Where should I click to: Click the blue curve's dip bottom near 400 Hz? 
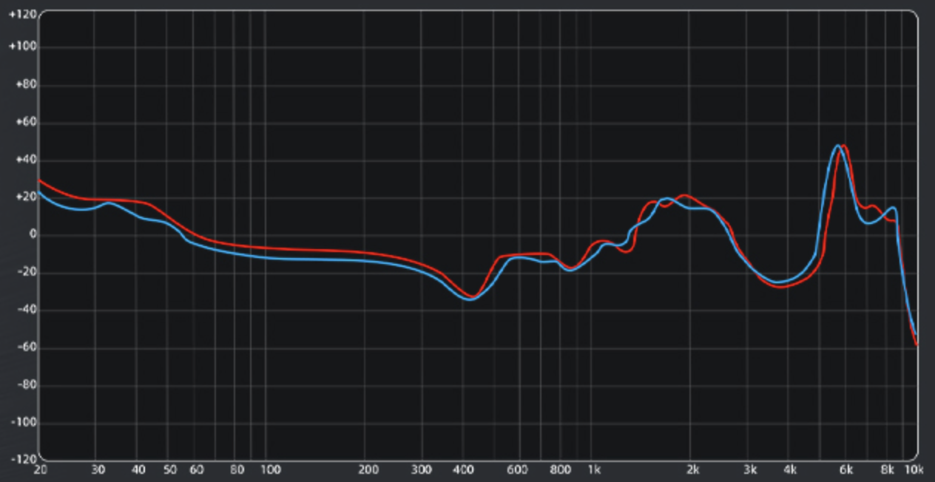469,299
